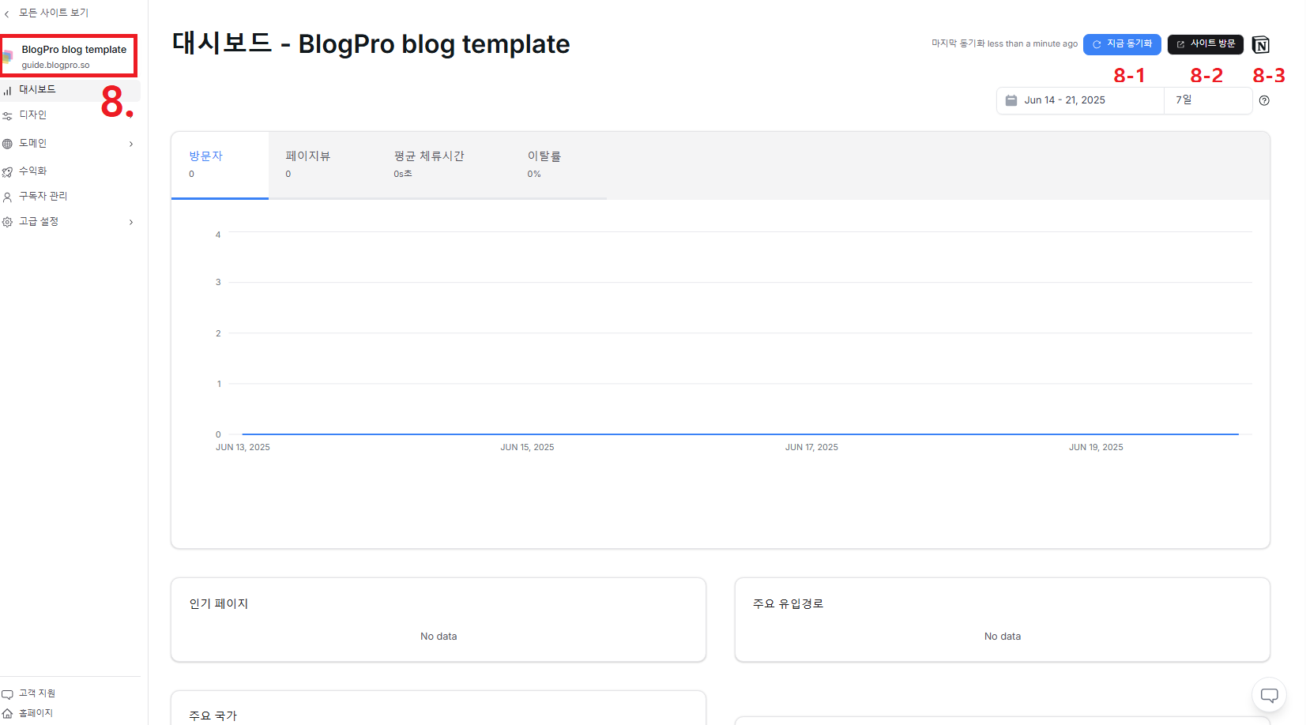1306x725 pixels.
Task: Click the rocket icon next to 수익화
Action: point(7,172)
